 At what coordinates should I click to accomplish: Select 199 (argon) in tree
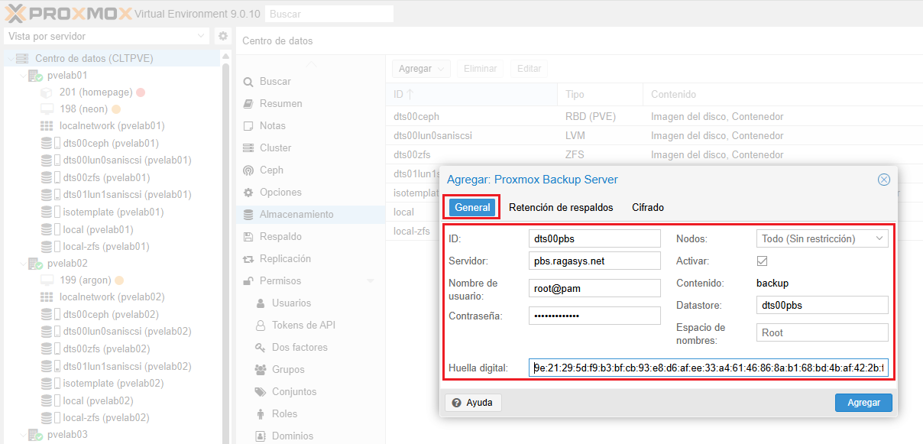pos(86,280)
